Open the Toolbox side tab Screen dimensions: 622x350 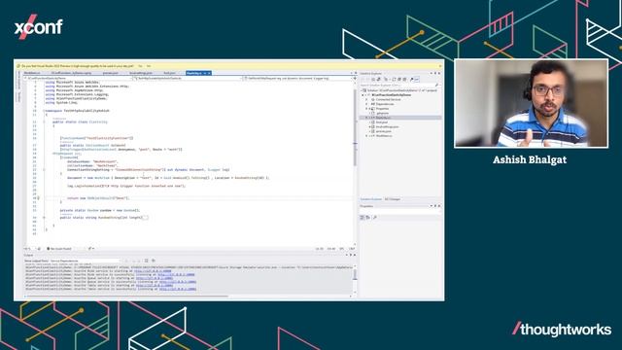(18, 96)
